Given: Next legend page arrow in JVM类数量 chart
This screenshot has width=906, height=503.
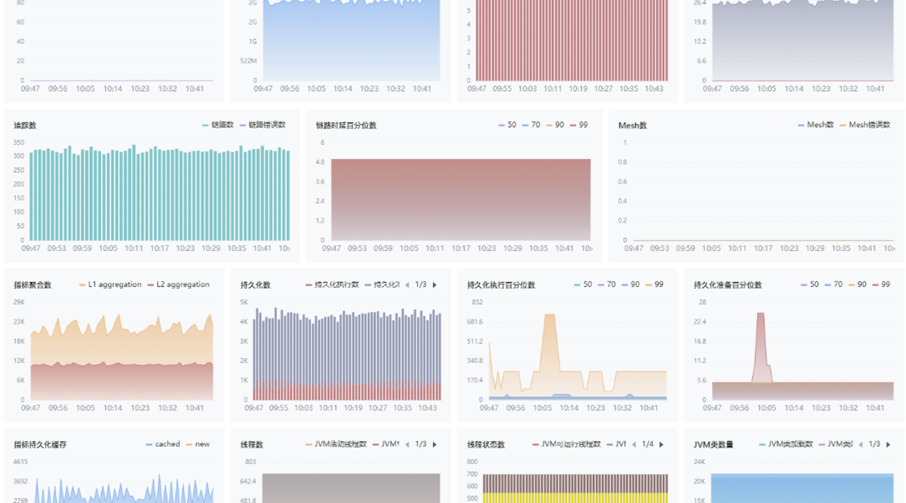Looking at the screenshot, I should 888,445.
